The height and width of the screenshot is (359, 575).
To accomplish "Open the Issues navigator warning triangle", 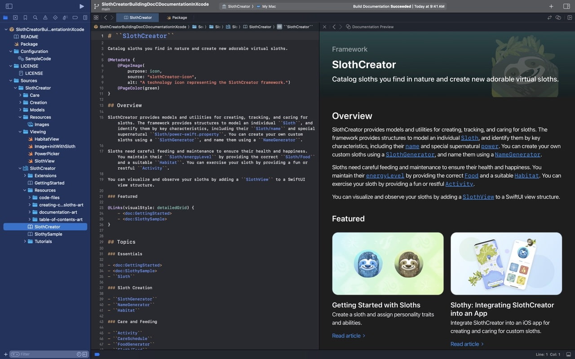I will pyautogui.click(x=45, y=18).
